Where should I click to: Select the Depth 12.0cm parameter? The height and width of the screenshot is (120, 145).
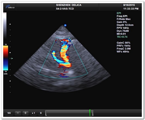click(x=125, y=25)
